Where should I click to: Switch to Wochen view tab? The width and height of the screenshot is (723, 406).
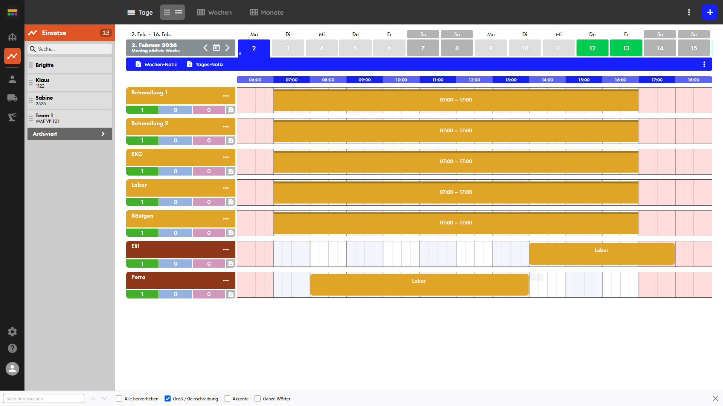214,12
